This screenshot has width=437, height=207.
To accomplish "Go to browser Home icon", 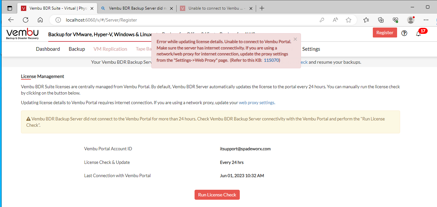I will (40, 20).
